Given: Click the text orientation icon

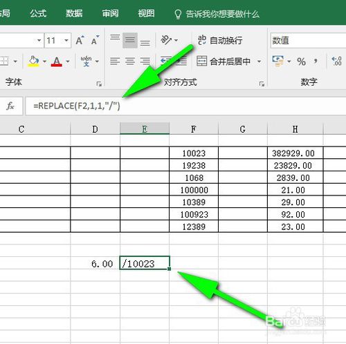Looking at the screenshot, I should tap(166, 40).
